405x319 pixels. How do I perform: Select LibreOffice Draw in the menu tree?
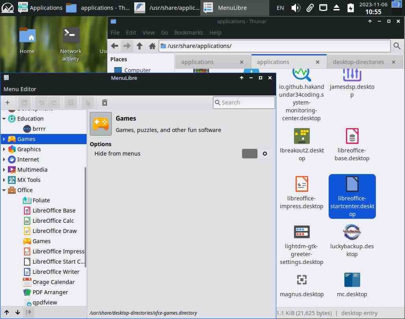(54, 231)
